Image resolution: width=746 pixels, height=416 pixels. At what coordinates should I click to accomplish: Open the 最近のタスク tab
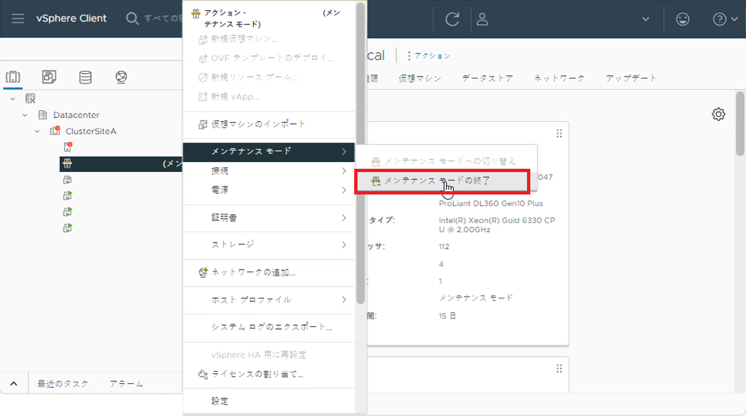click(x=63, y=384)
